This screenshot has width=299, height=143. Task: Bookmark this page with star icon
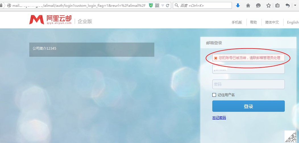coord(268,5)
